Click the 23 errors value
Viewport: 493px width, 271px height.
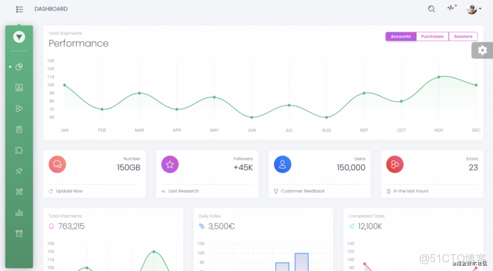(473, 168)
